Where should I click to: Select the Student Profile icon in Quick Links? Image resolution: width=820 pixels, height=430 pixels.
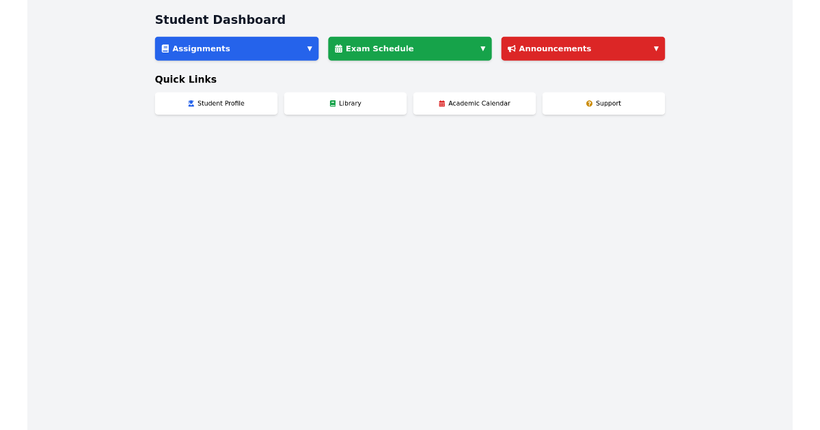(x=190, y=103)
